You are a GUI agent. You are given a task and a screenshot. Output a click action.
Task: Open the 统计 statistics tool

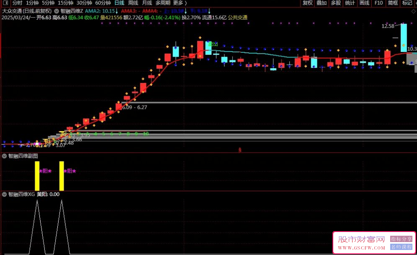click(350, 3)
